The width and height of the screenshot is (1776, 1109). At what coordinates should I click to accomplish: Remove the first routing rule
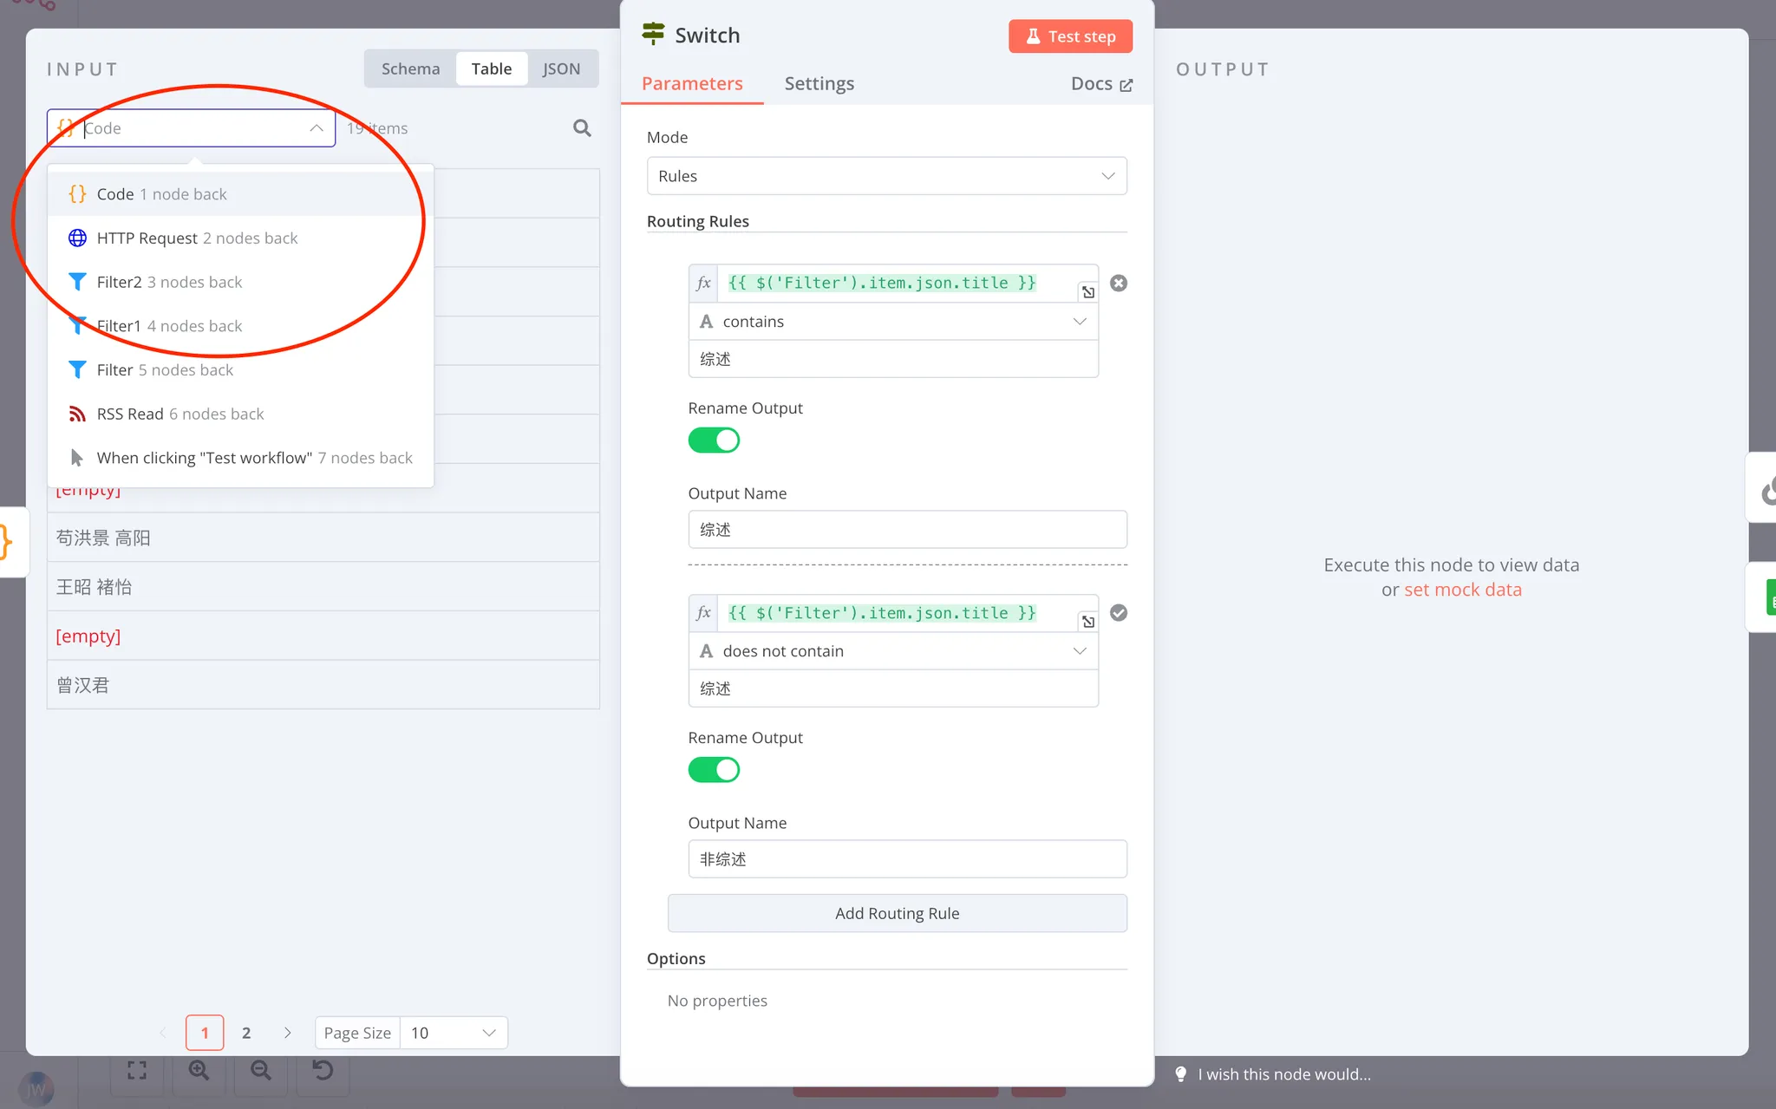1119,283
